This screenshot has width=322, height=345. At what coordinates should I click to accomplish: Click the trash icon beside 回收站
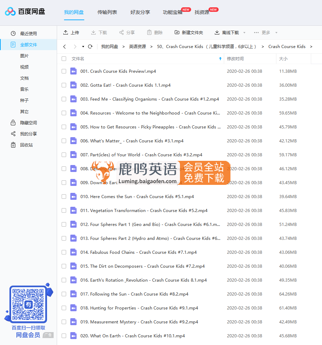click(x=13, y=145)
